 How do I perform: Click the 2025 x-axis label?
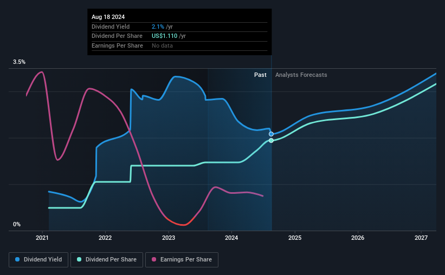pos(295,238)
